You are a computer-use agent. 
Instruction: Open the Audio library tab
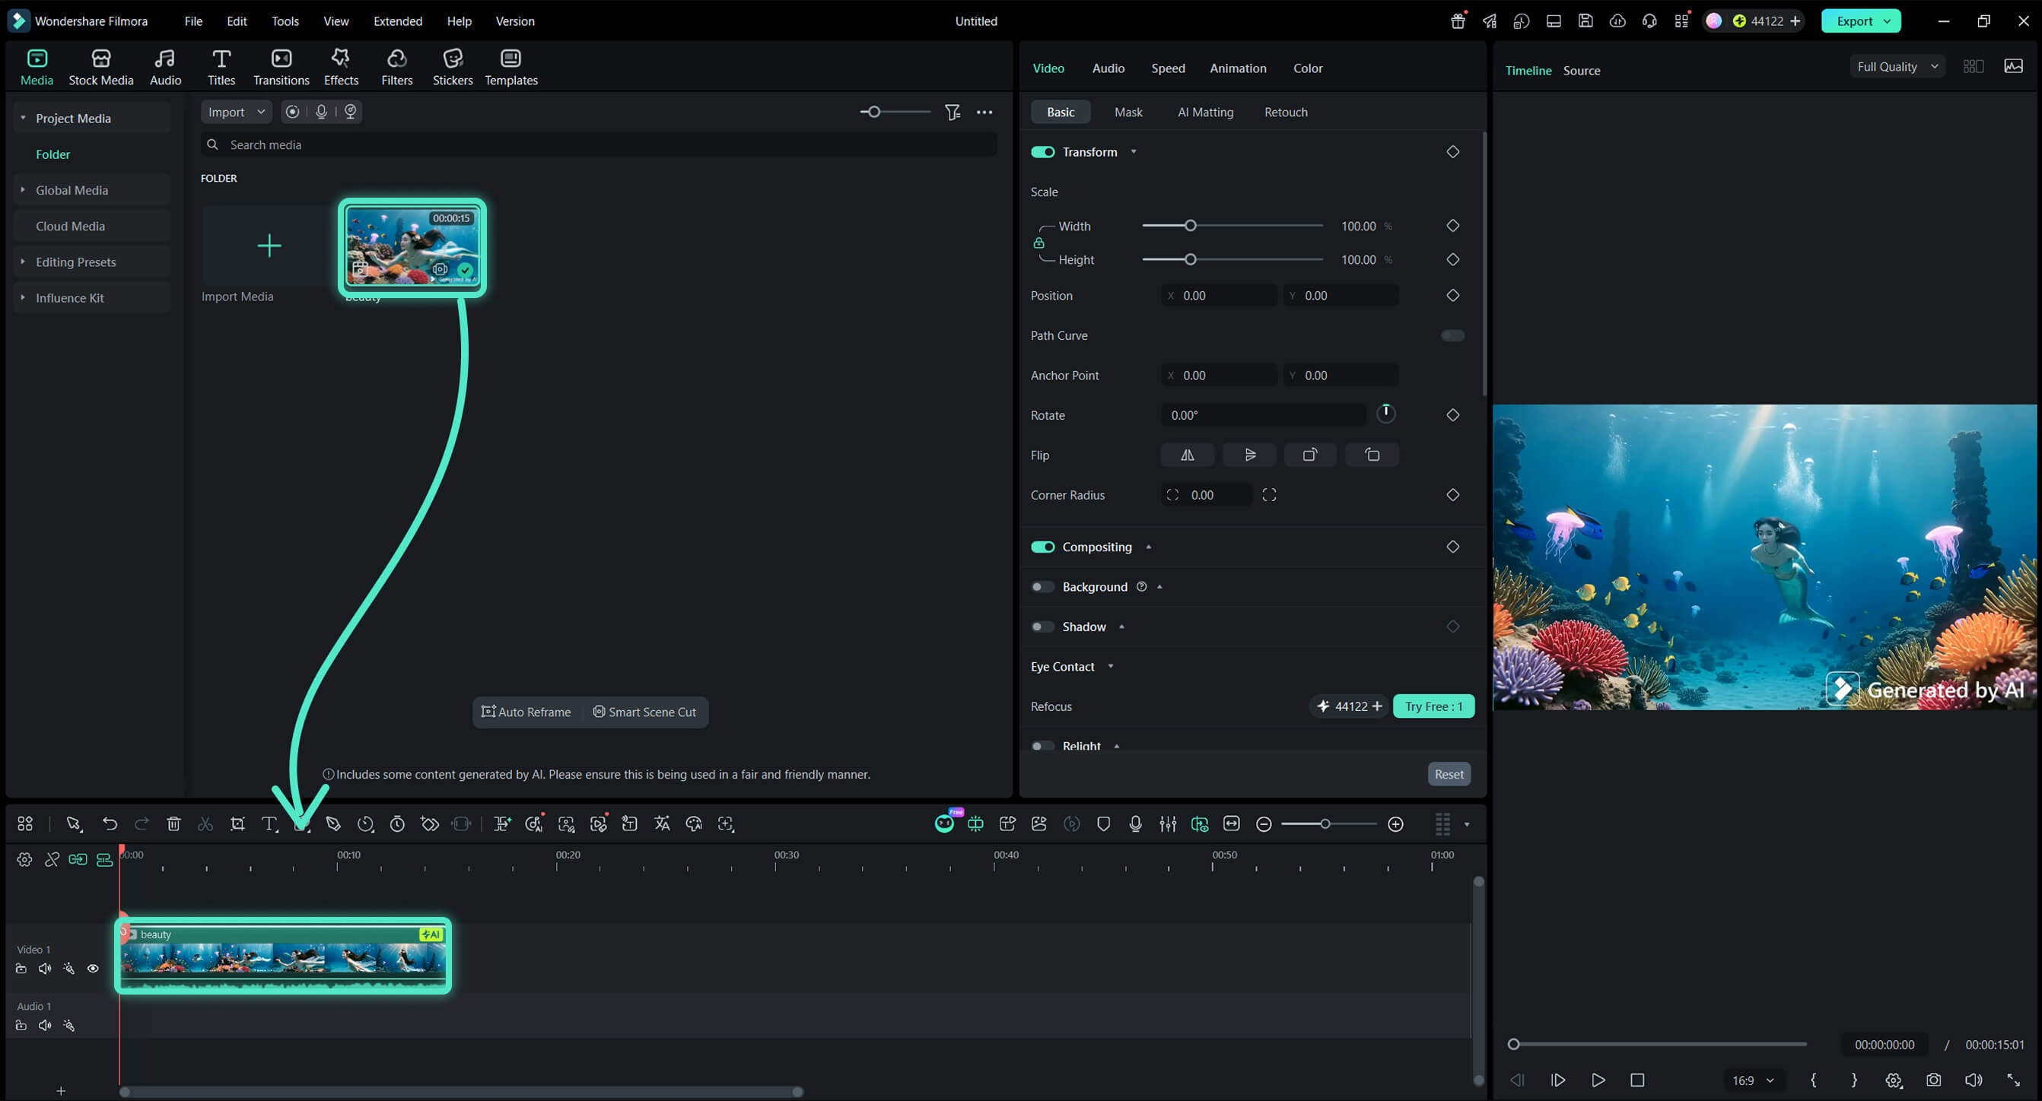click(165, 68)
